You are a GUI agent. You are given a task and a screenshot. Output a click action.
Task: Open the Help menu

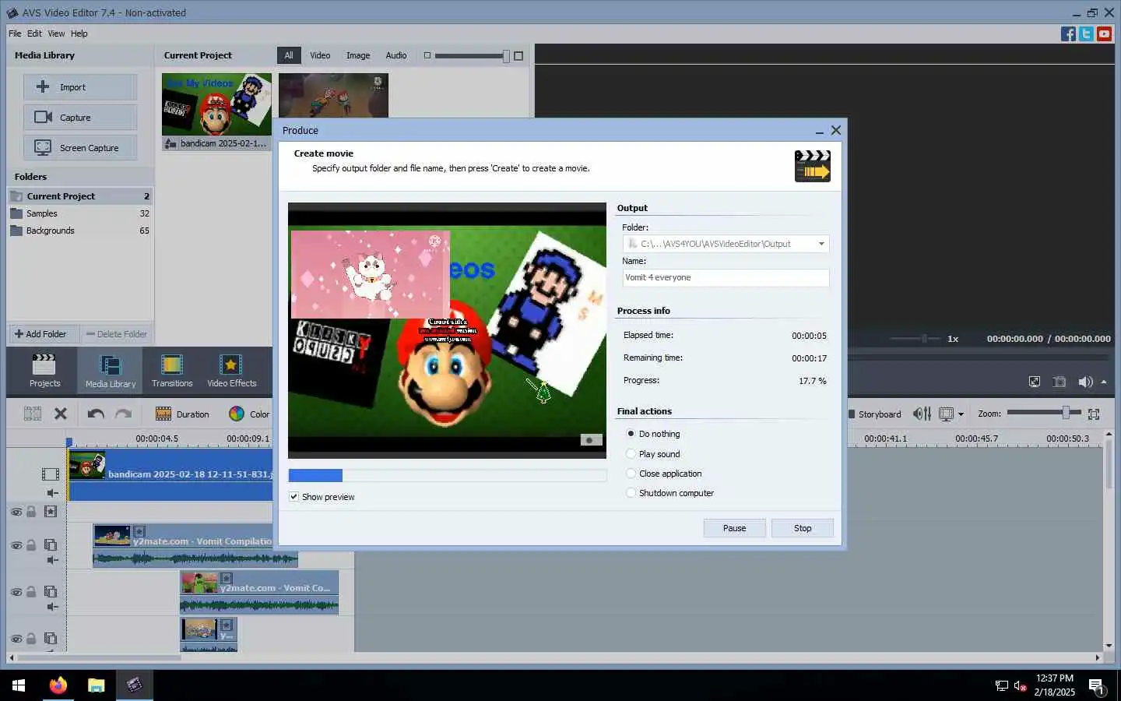(79, 33)
